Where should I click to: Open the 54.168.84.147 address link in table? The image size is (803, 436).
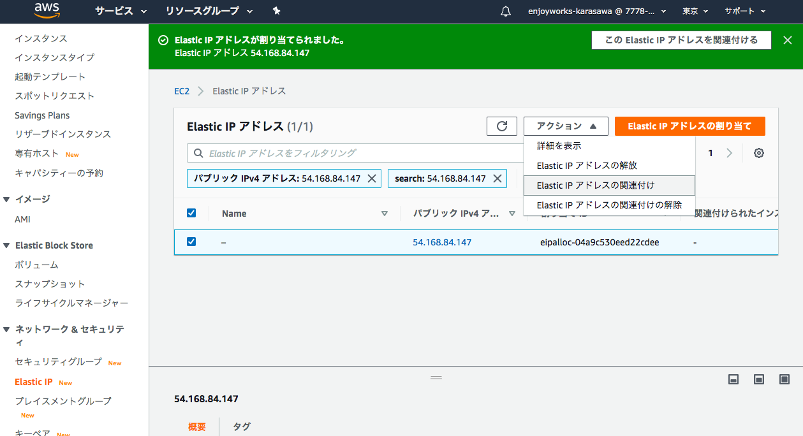tap(442, 242)
